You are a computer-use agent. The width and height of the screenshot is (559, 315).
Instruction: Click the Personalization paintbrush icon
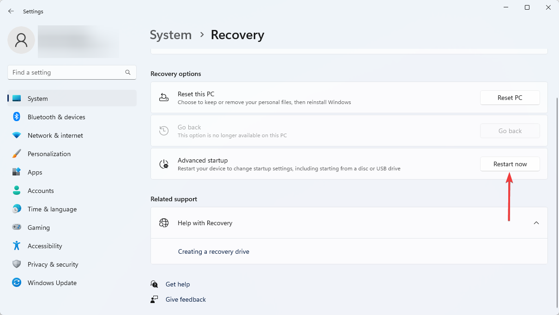tap(17, 154)
